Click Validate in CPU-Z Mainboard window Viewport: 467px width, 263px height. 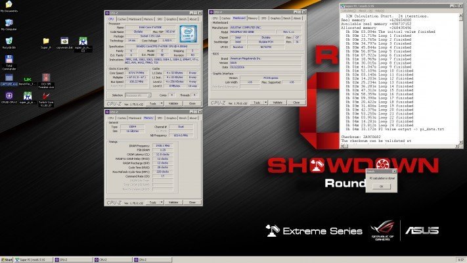click(278, 103)
